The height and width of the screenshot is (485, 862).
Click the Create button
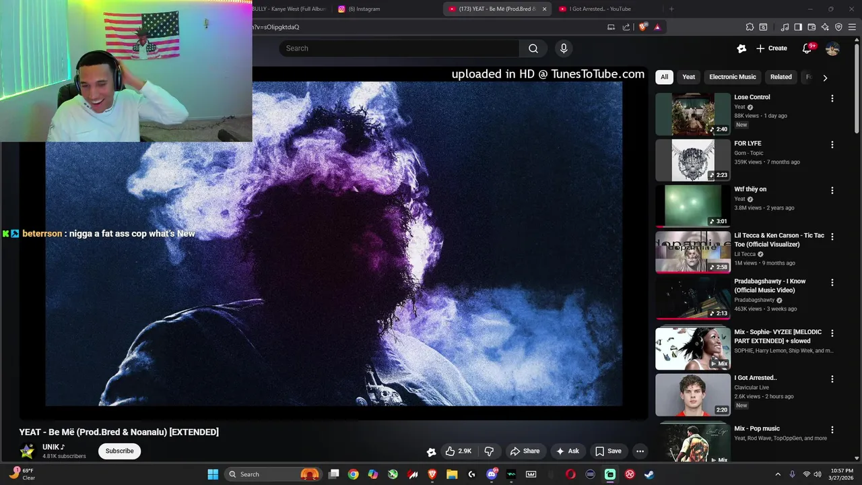click(x=772, y=48)
